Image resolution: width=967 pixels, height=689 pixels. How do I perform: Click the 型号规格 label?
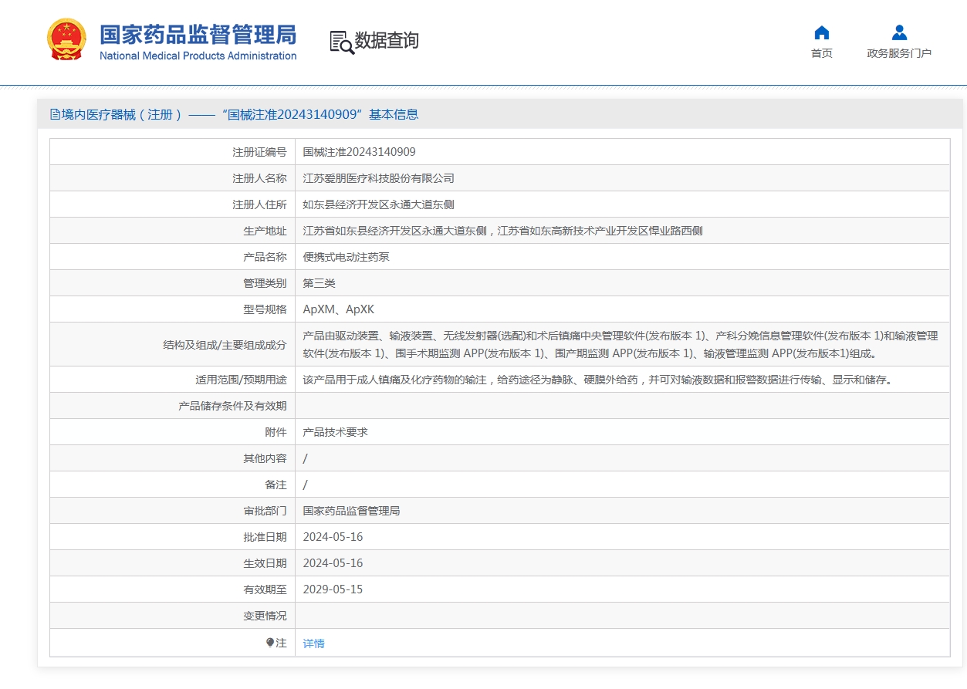coord(265,309)
